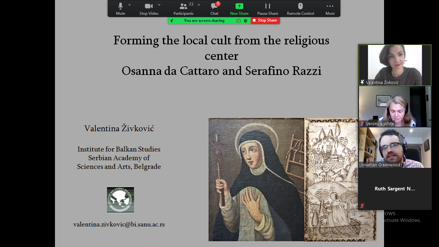Click 'Osanna da Cattaro and Serafino Razzi' line
Viewport: 439px width, 247px height.
point(221,71)
